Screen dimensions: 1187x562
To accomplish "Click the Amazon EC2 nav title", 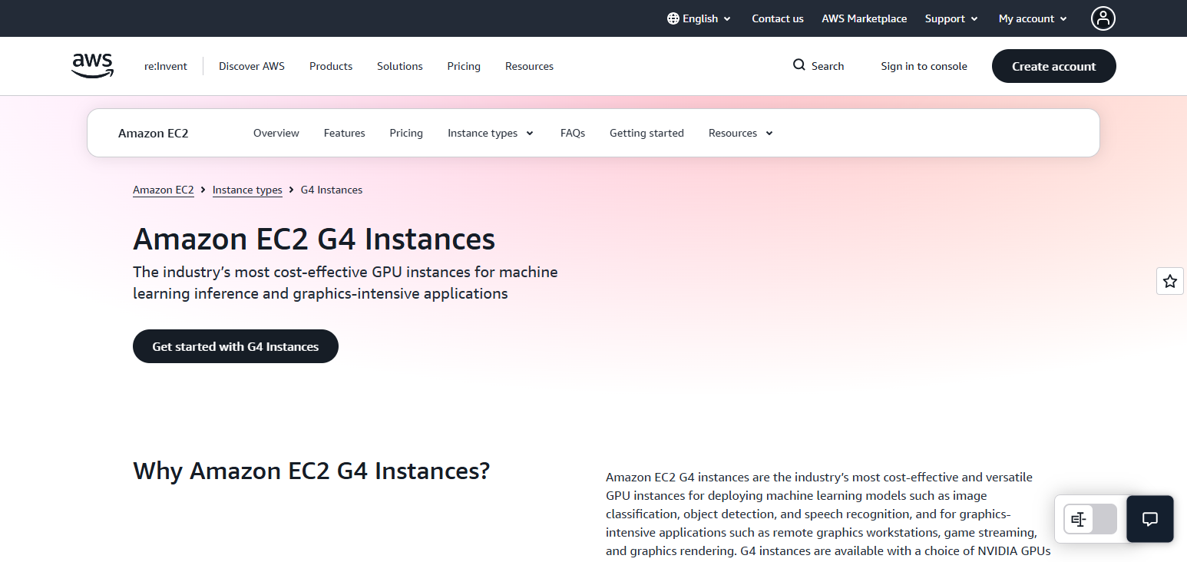I will point(154,133).
